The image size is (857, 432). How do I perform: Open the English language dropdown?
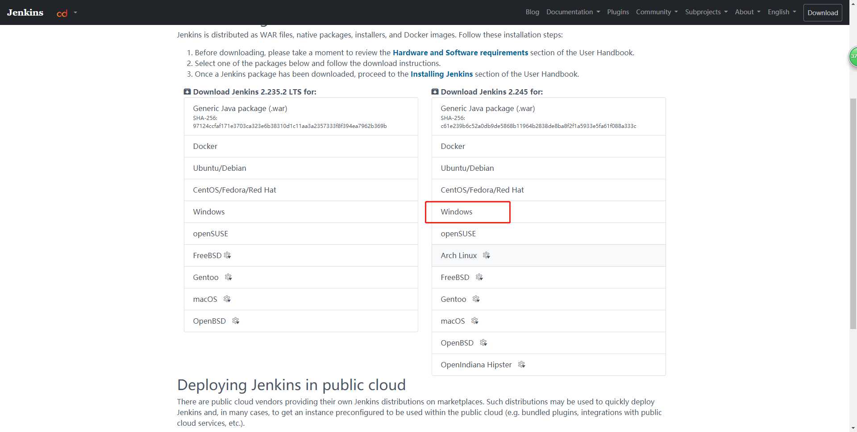782,12
